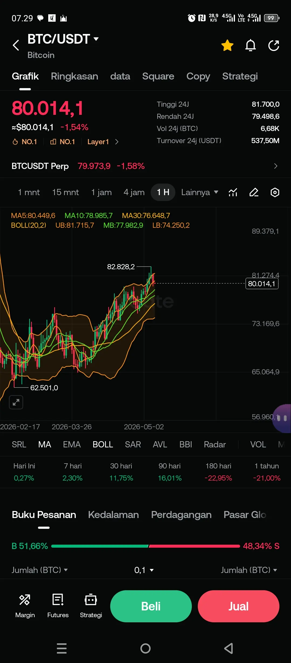Tap Android home circle button

145,648
